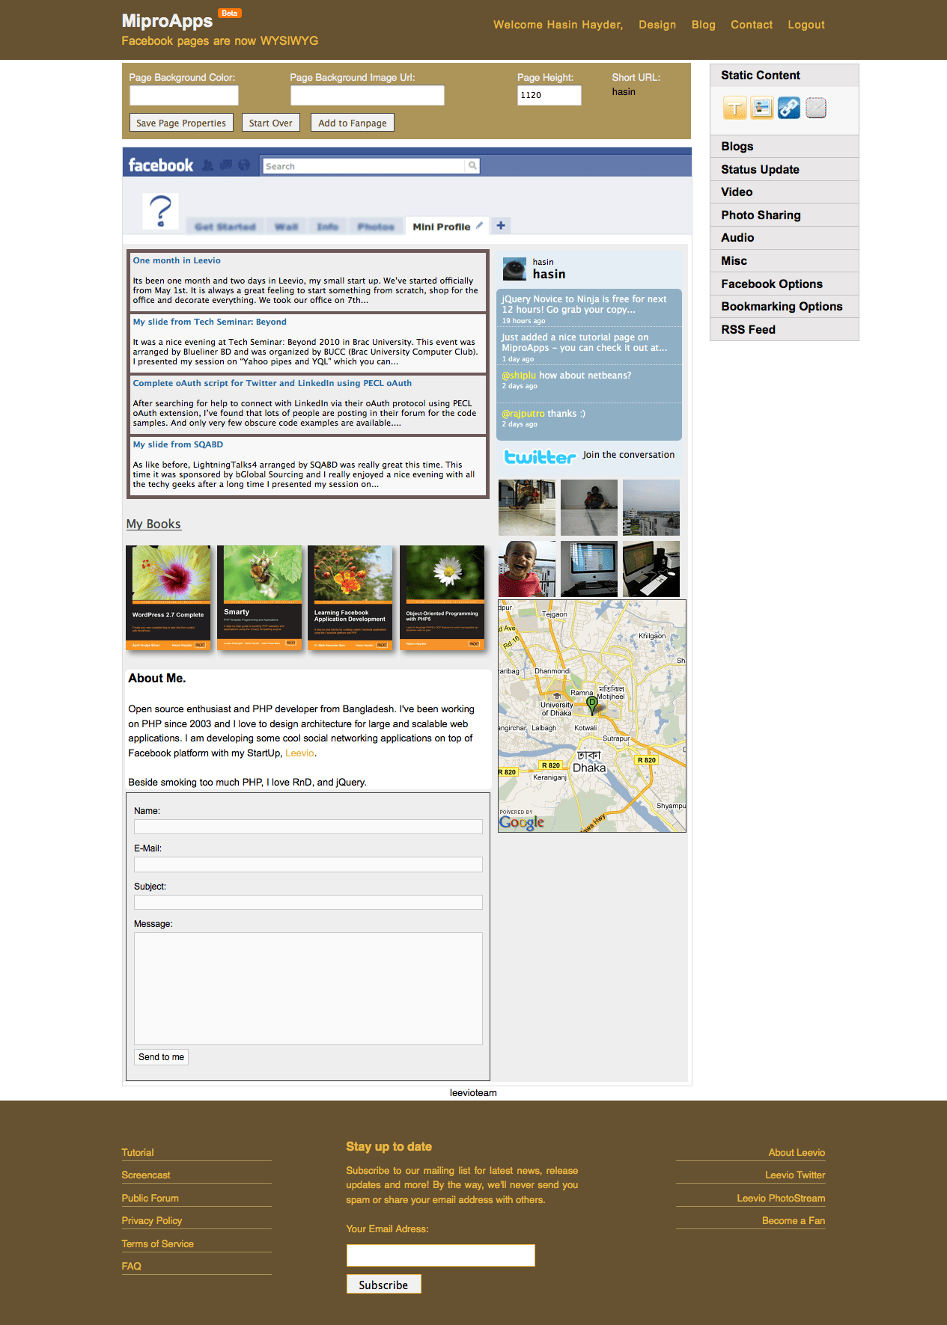Click hasin's Twitter avatar
Image resolution: width=947 pixels, height=1325 pixels.
click(514, 269)
